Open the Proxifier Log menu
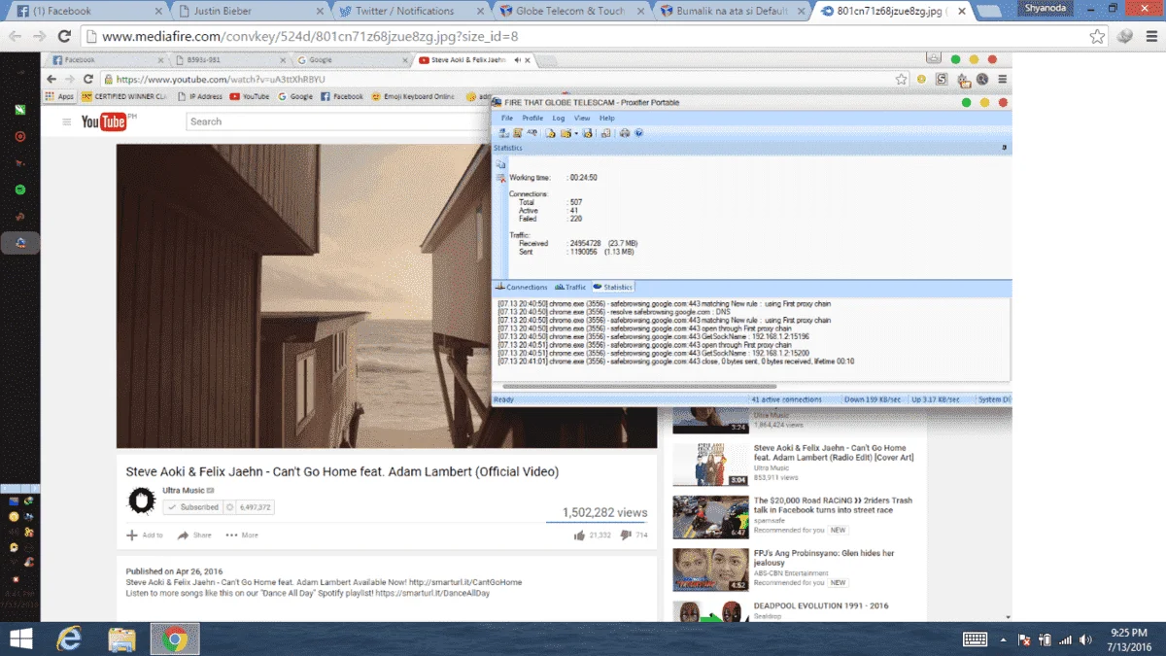Image resolution: width=1166 pixels, height=656 pixels. point(559,118)
